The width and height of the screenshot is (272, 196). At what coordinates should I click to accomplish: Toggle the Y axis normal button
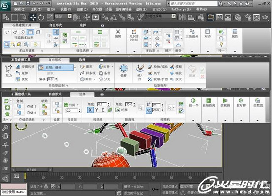[x=97, y=110]
